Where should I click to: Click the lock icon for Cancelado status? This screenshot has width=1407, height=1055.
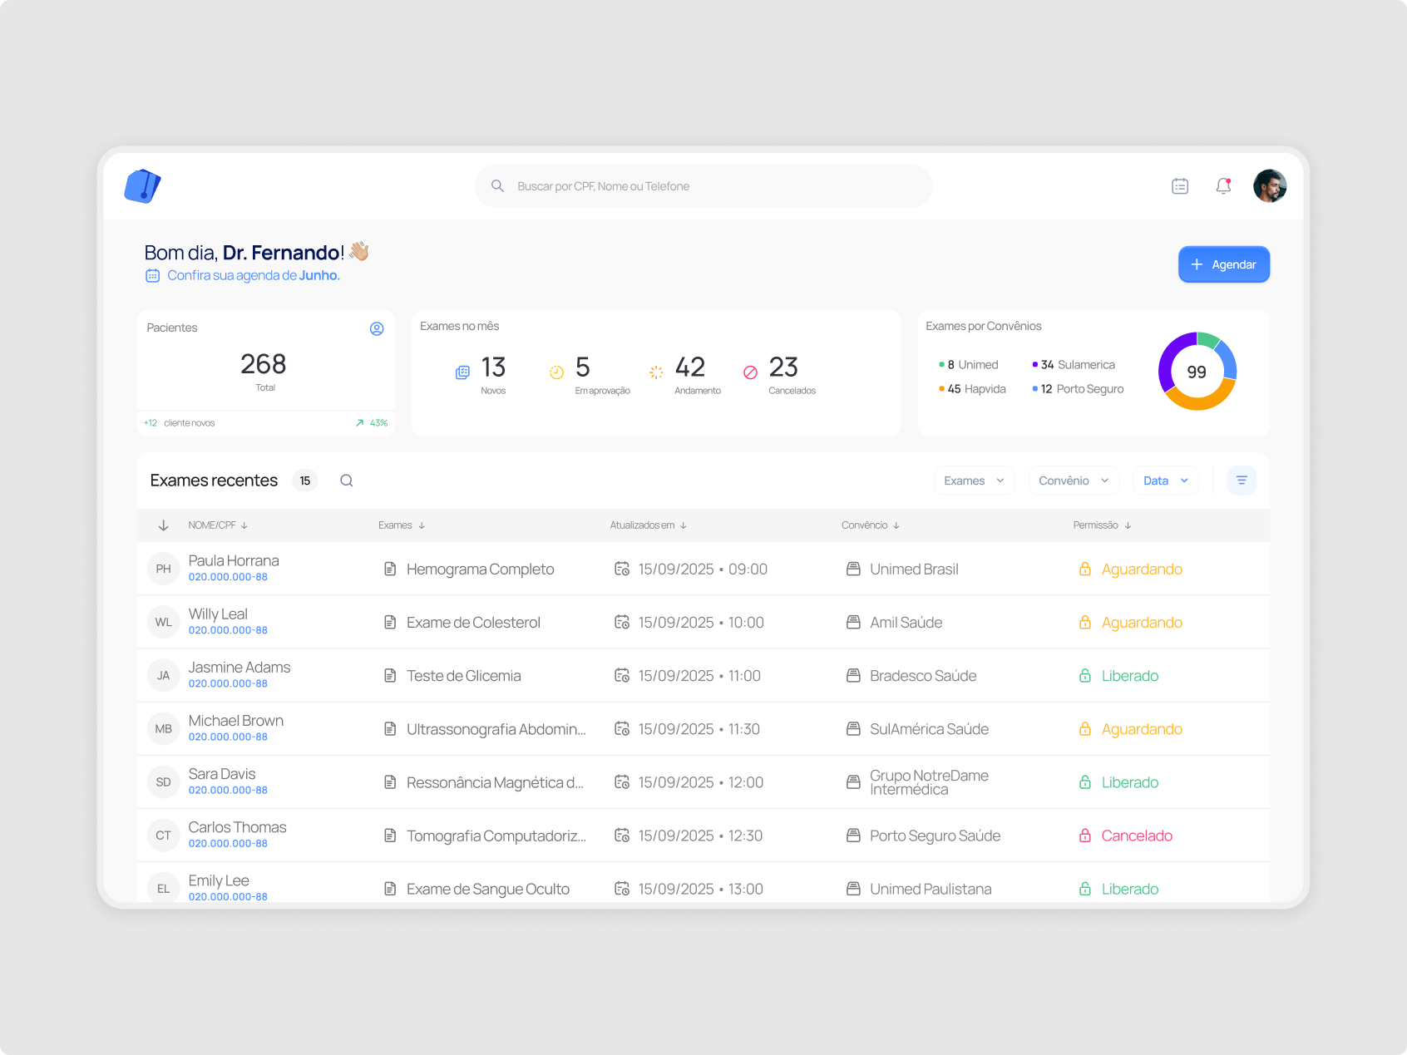1085,836
